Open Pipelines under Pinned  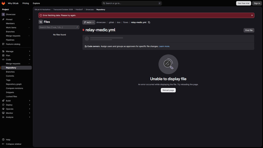10,40
